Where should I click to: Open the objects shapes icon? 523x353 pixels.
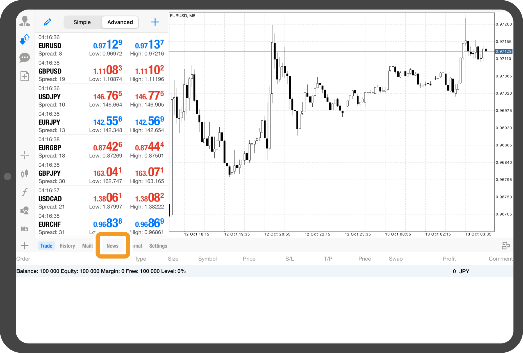tap(25, 210)
